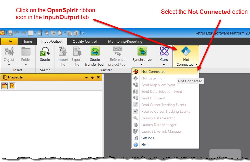
Task: Choose Launch Live-link Manager
Action: (x=165, y=131)
